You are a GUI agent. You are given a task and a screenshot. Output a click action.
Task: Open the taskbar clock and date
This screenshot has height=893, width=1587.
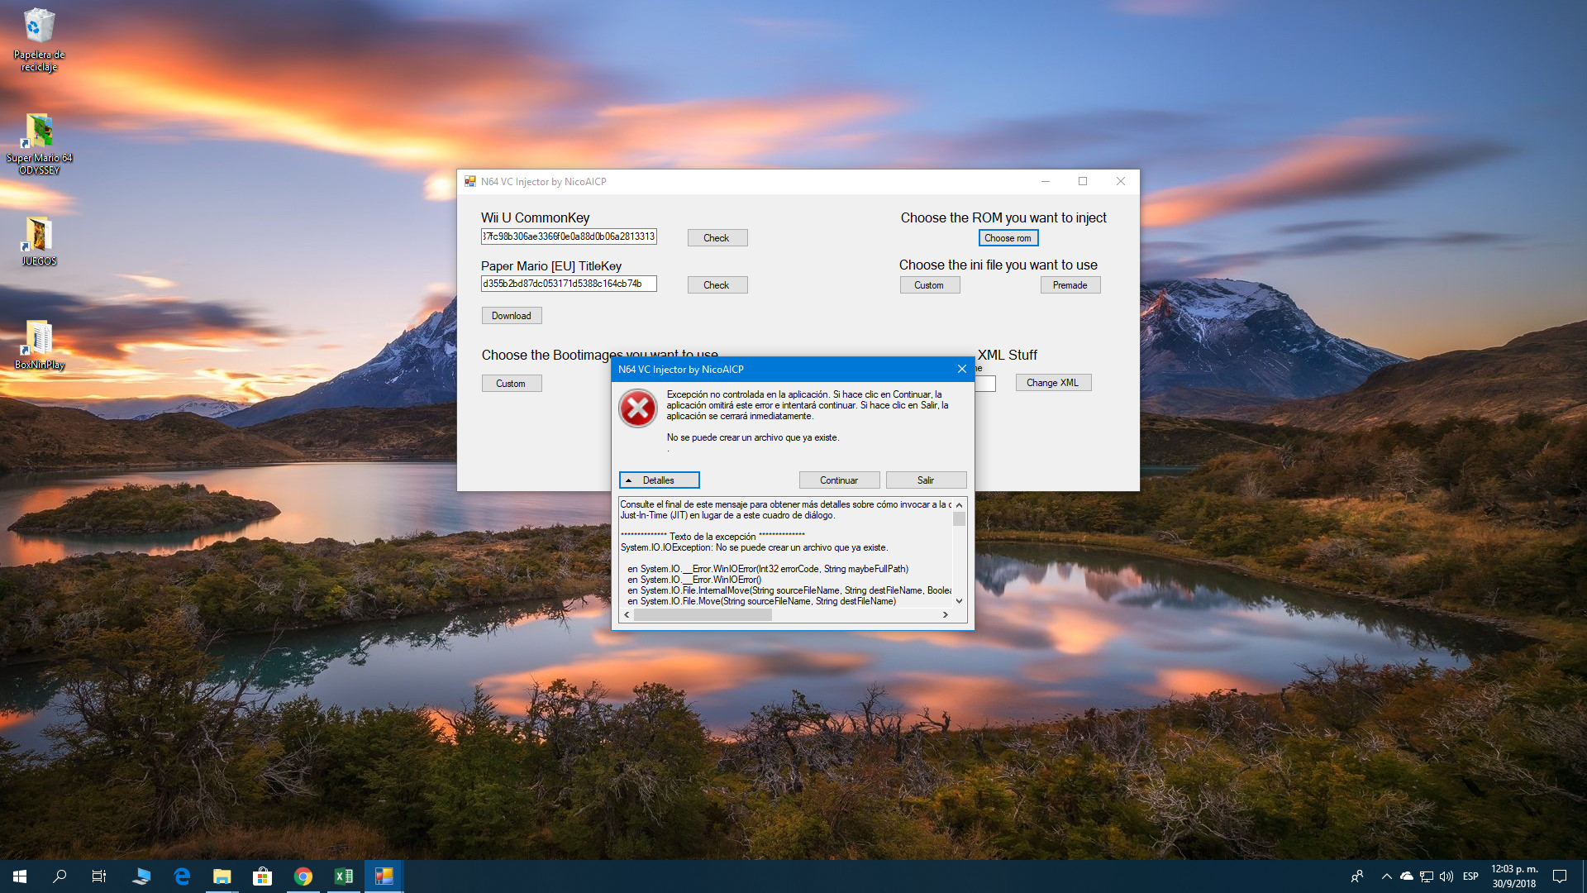click(1514, 876)
